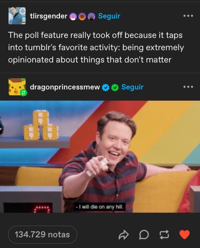Screen dimensions: 200x248
Task: Open the 134.729 notas list
Action: tap(43, 235)
